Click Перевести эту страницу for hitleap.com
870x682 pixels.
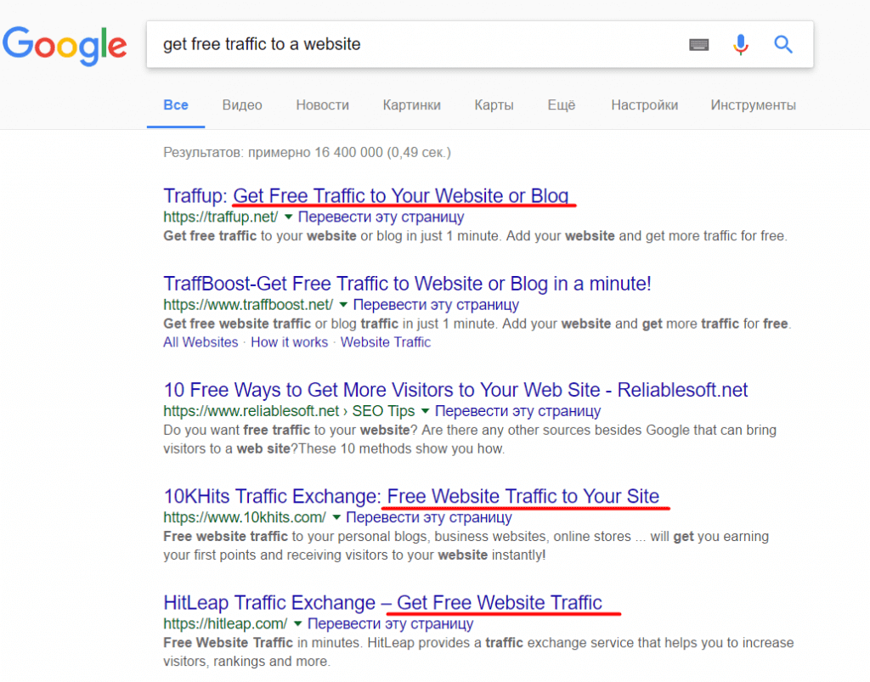tap(391, 623)
